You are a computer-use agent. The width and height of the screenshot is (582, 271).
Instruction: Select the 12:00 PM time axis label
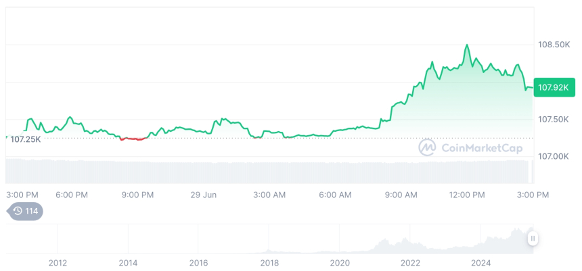click(467, 195)
